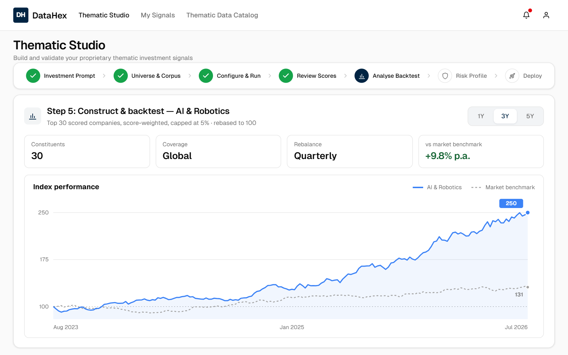Toggle the Market benchmark legend series
This screenshot has height=355, width=568.
point(503,187)
